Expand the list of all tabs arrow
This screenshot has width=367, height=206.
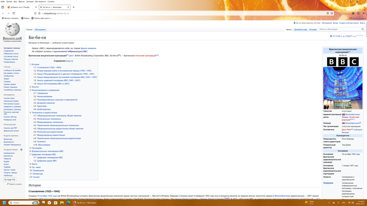point(364,7)
